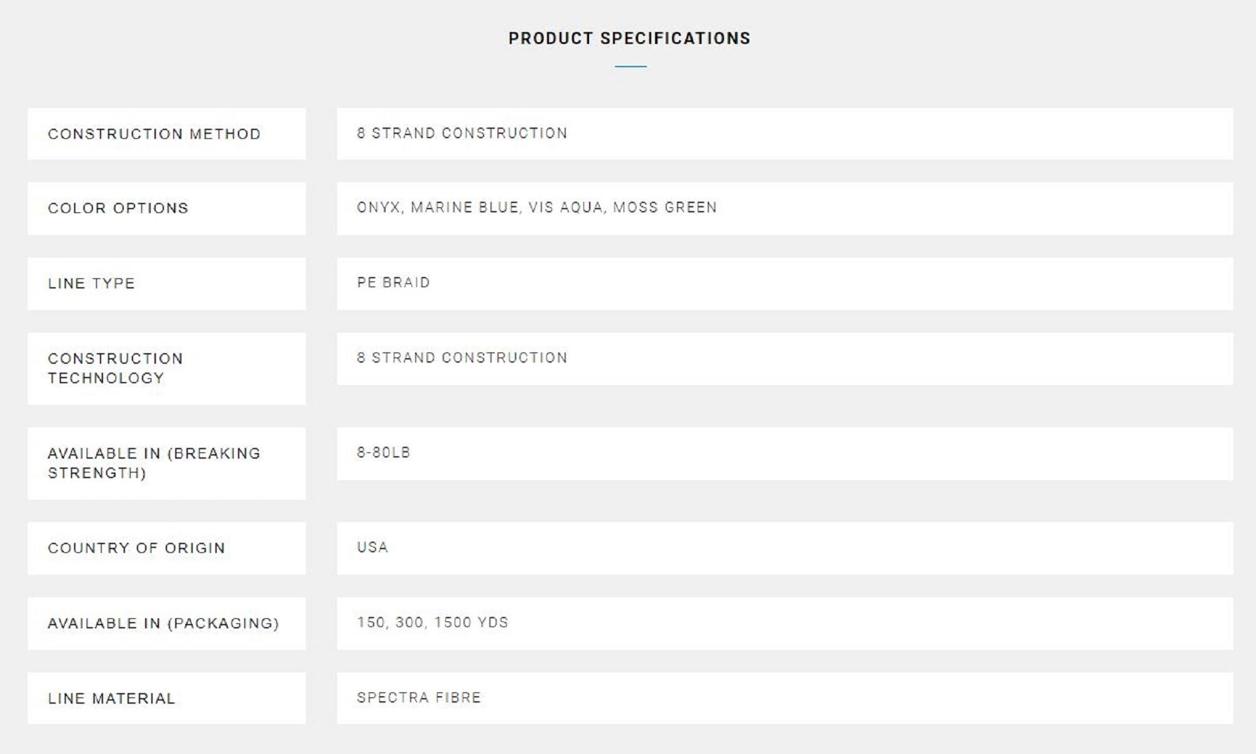This screenshot has width=1256, height=754.
Task: Select the Available In (Packaging) label
Action: click(x=163, y=623)
